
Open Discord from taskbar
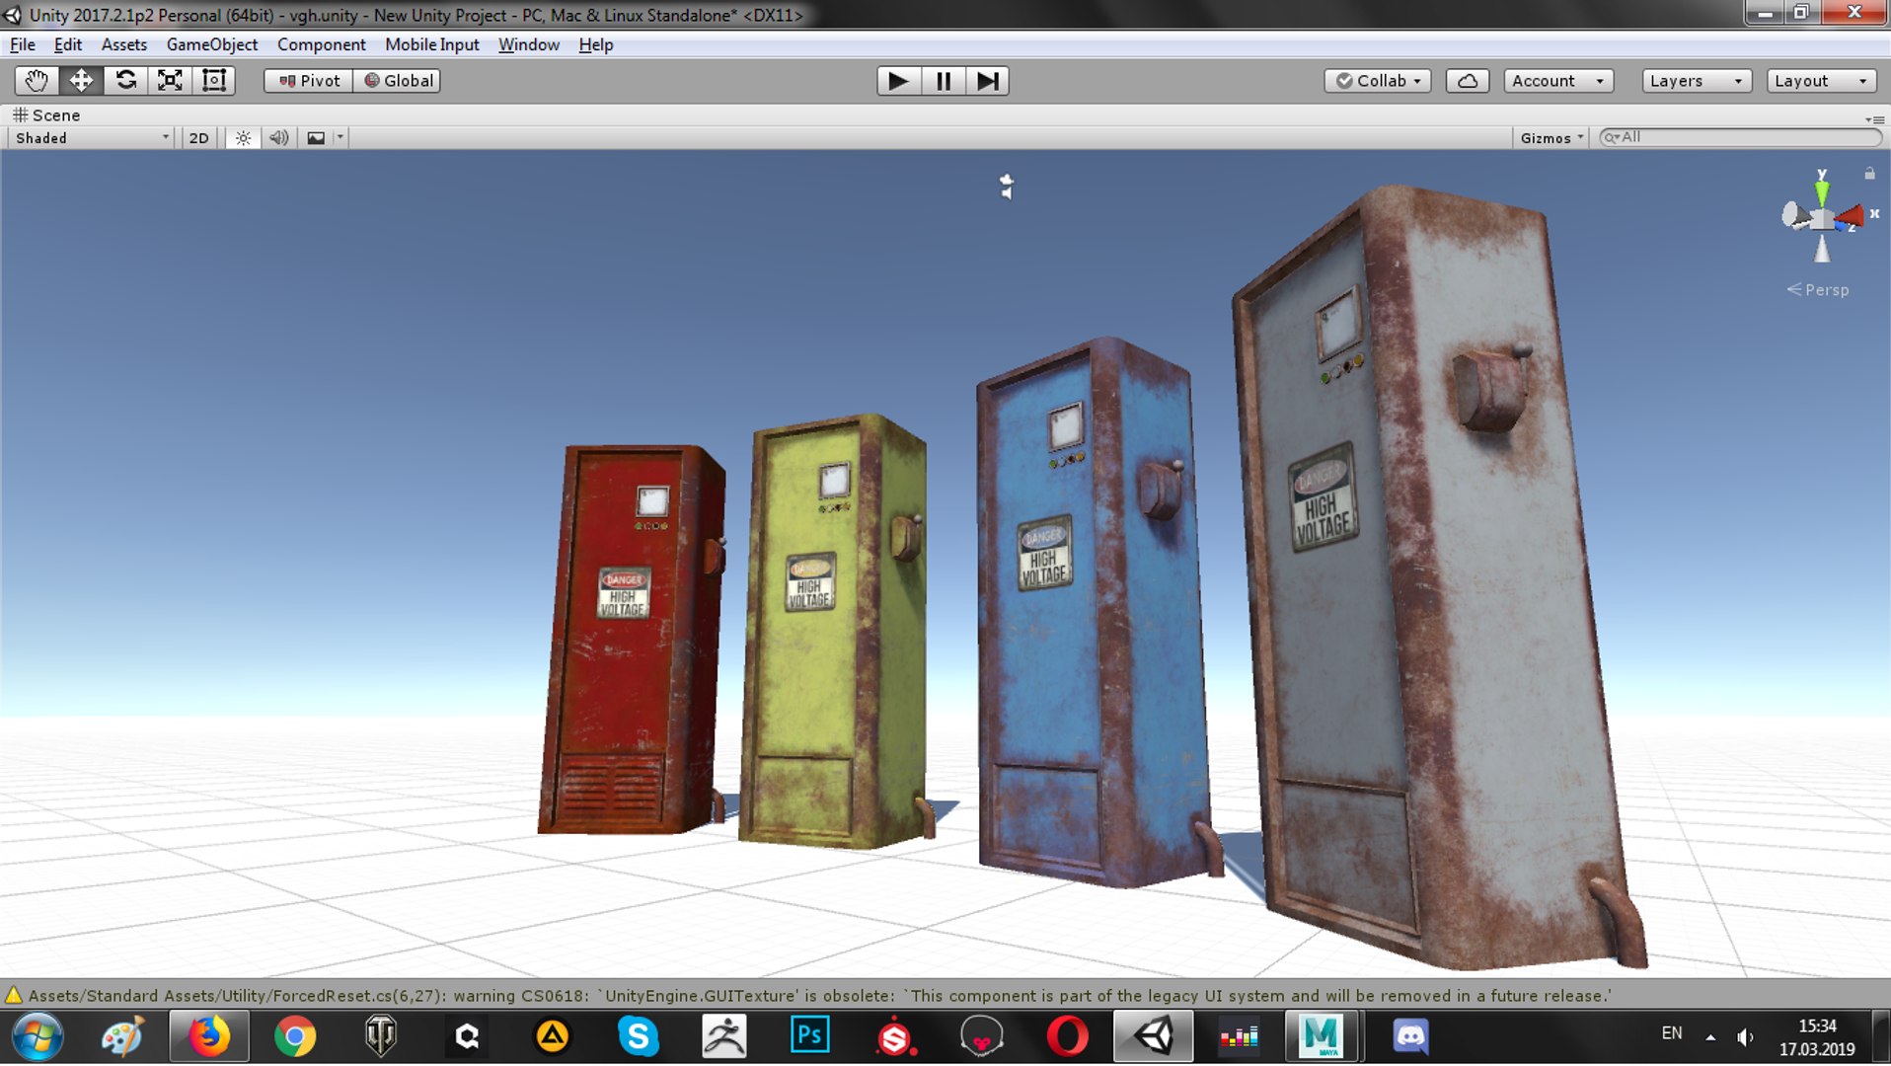tap(1410, 1036)
